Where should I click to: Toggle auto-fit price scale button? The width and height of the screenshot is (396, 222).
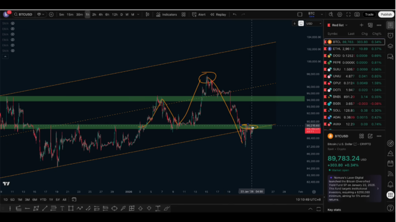pyautogui.click(x=301, y=23)
